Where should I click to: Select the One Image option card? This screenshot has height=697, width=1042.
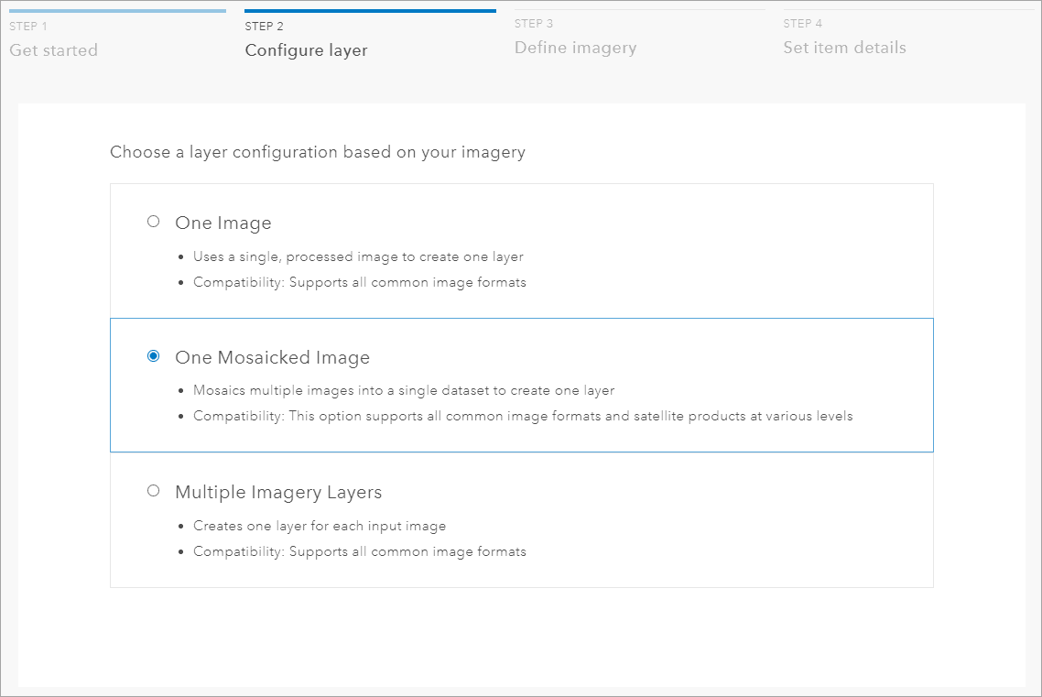coord(522,250)
